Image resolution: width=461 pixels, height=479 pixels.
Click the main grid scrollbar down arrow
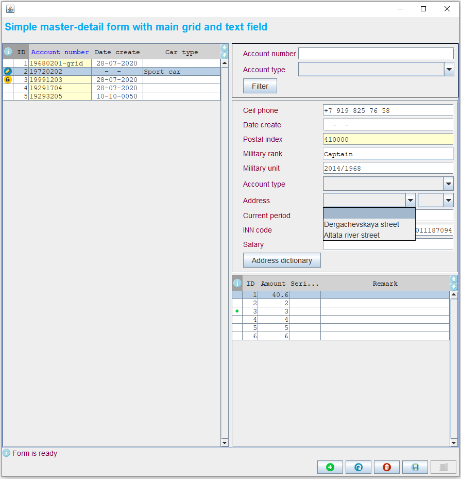225,442
